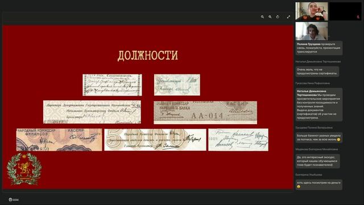Click chat message Очень жаль, что не предусмотрены сертификаты

(x=317, y=71)
